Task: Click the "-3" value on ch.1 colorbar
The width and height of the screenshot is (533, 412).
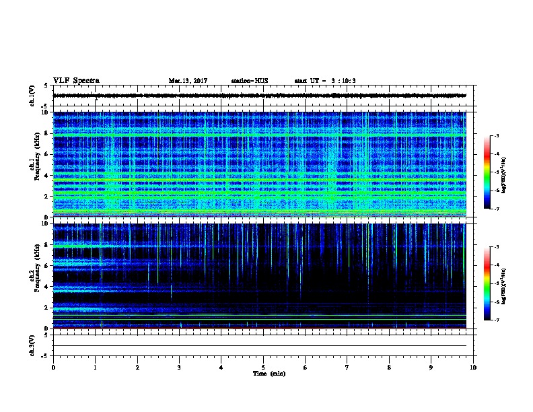Action: point(497,136)
